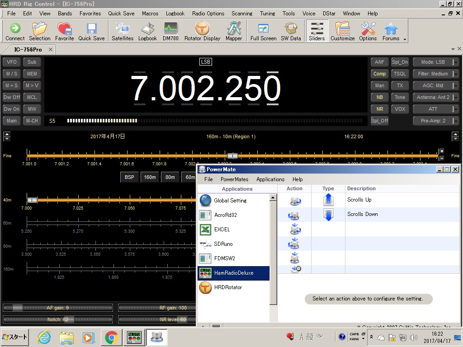Select the Scrolls Down rotate action icon
Image resolution: width=463 pixels, height=347 pixels.
[294, 215]
